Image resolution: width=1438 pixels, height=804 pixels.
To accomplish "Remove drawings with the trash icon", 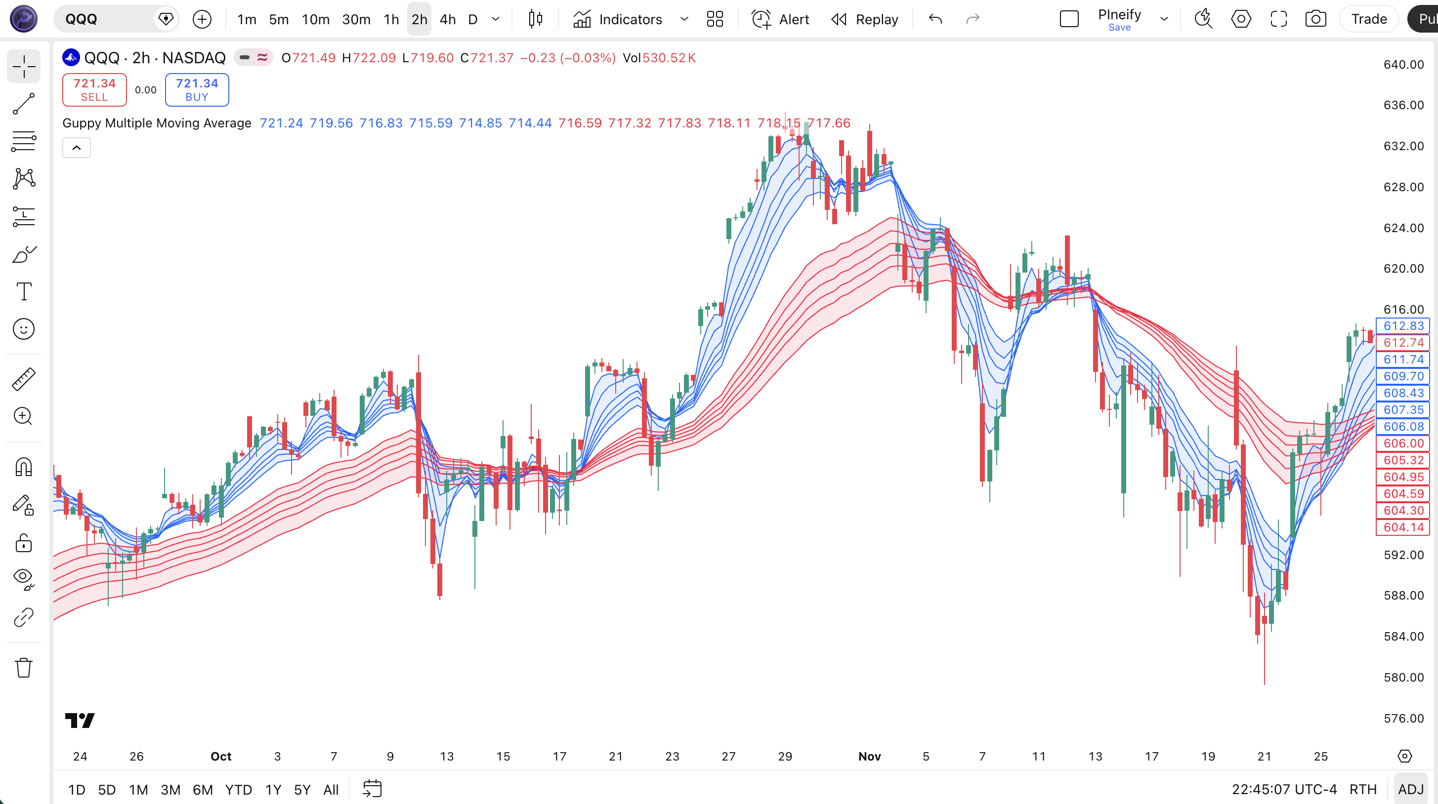I will 23,667.
